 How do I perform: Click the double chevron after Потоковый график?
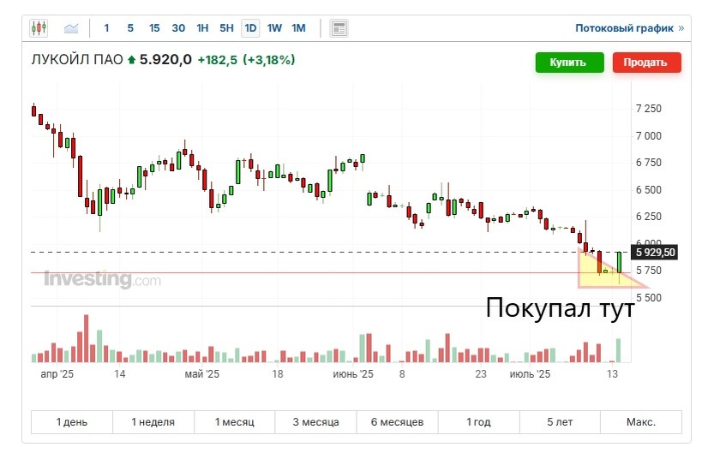click(x=681, y=28)
